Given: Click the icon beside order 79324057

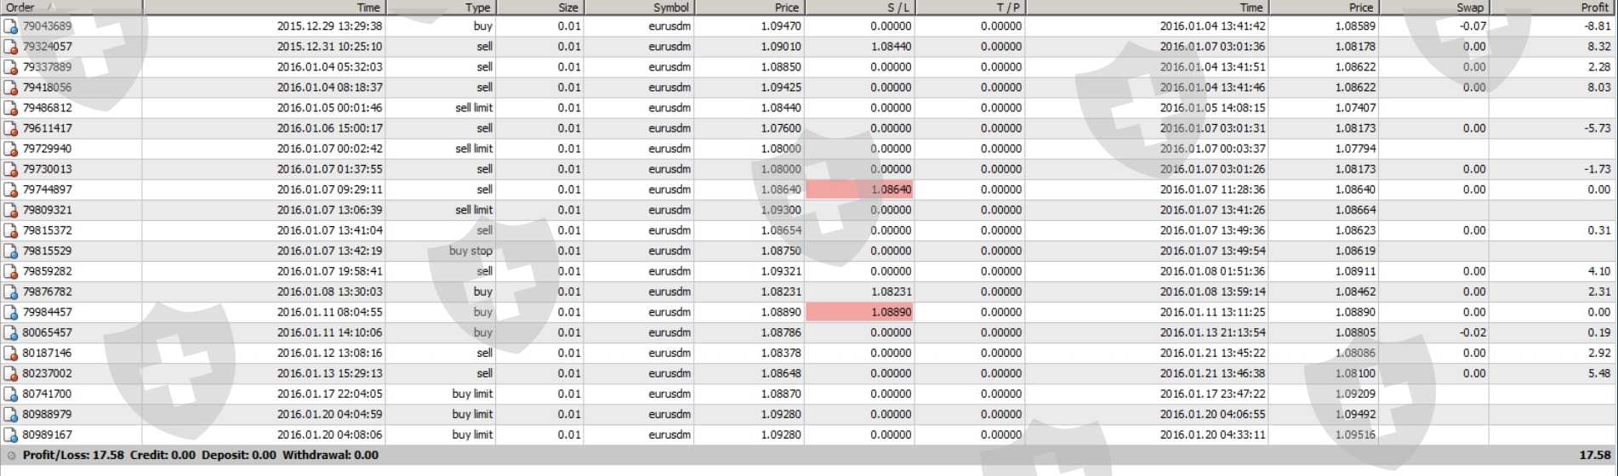Looking at the screenshot, I should pyautogui.click(x=11, y=47).
